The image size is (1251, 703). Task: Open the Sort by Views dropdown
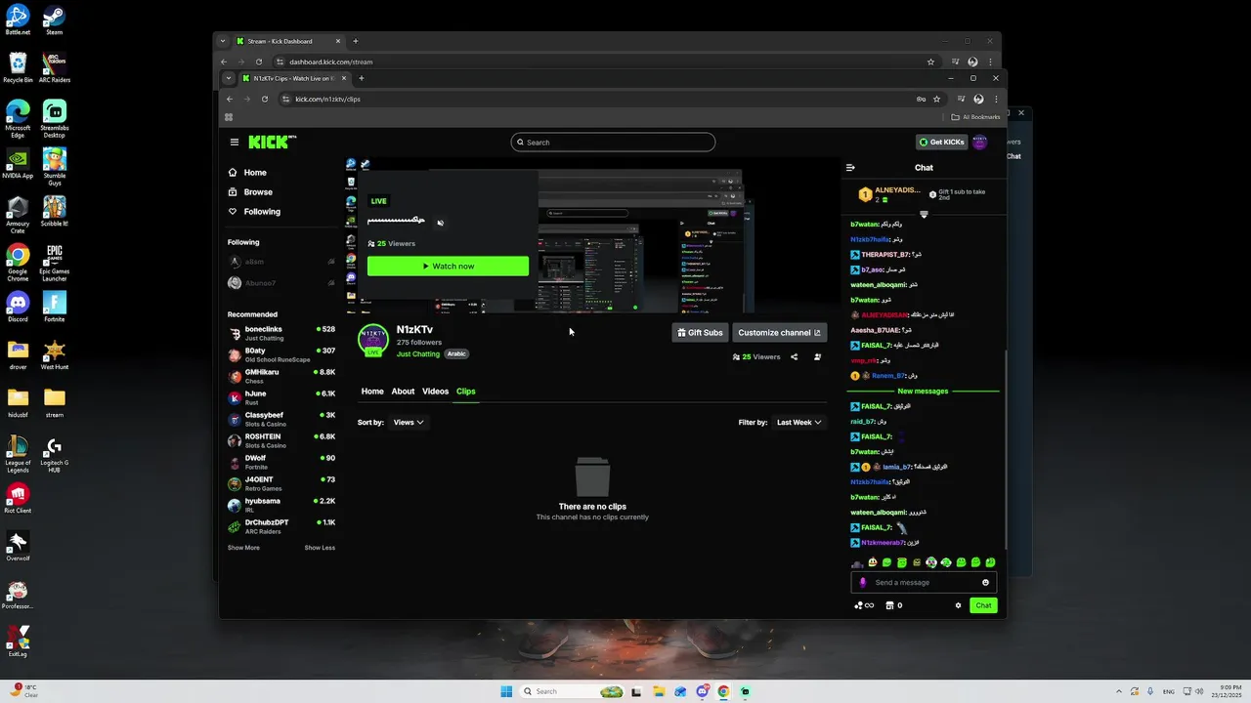point(409,423)
